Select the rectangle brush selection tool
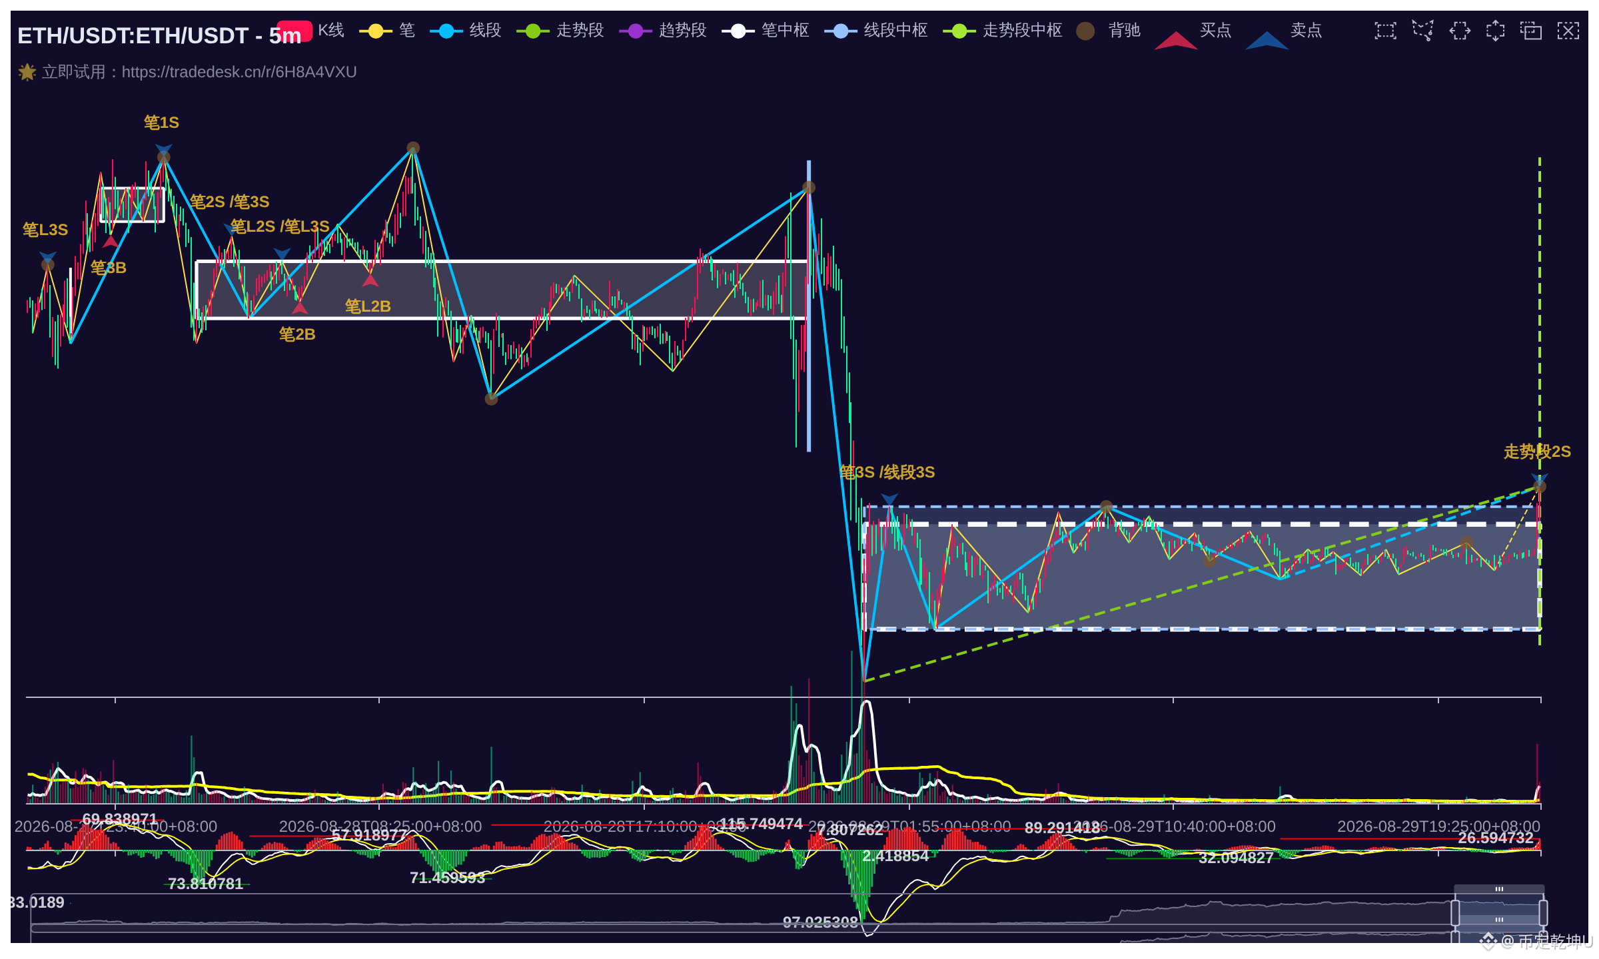This screenshot has width=1599, height=959. 1385,31
